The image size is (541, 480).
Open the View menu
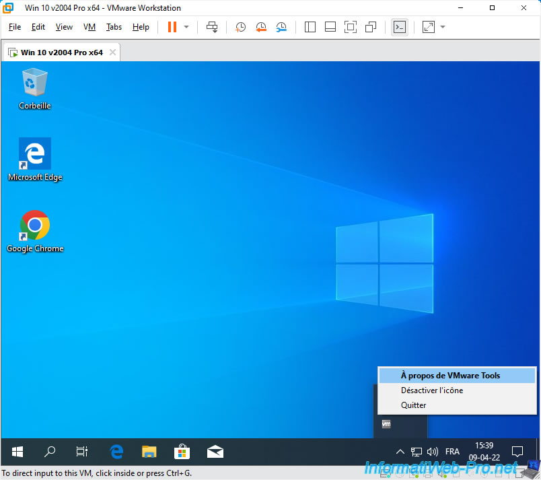click(64, 27)
